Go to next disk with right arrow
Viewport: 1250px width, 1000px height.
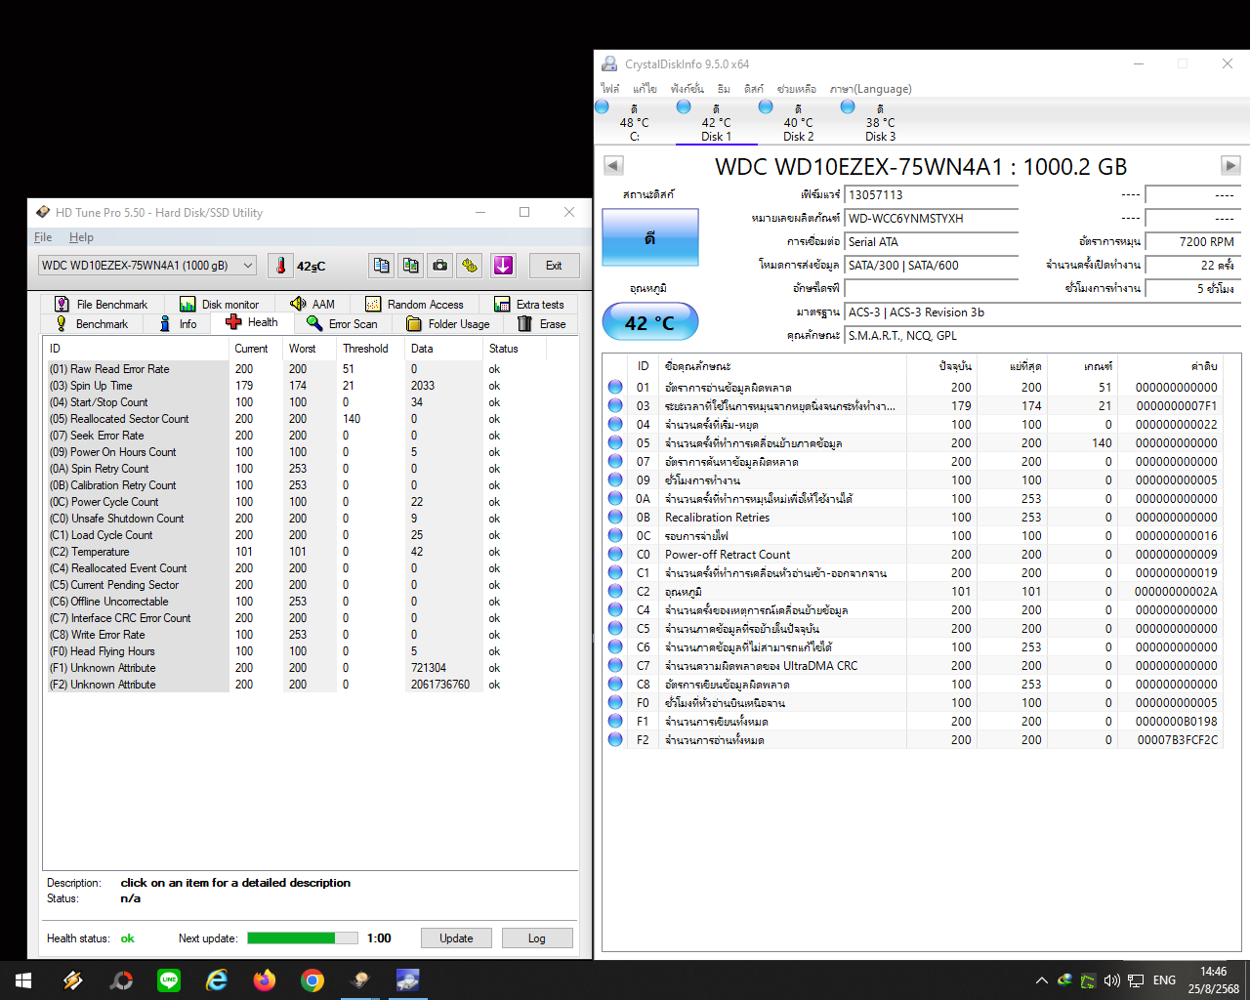tap(1230, 166)
